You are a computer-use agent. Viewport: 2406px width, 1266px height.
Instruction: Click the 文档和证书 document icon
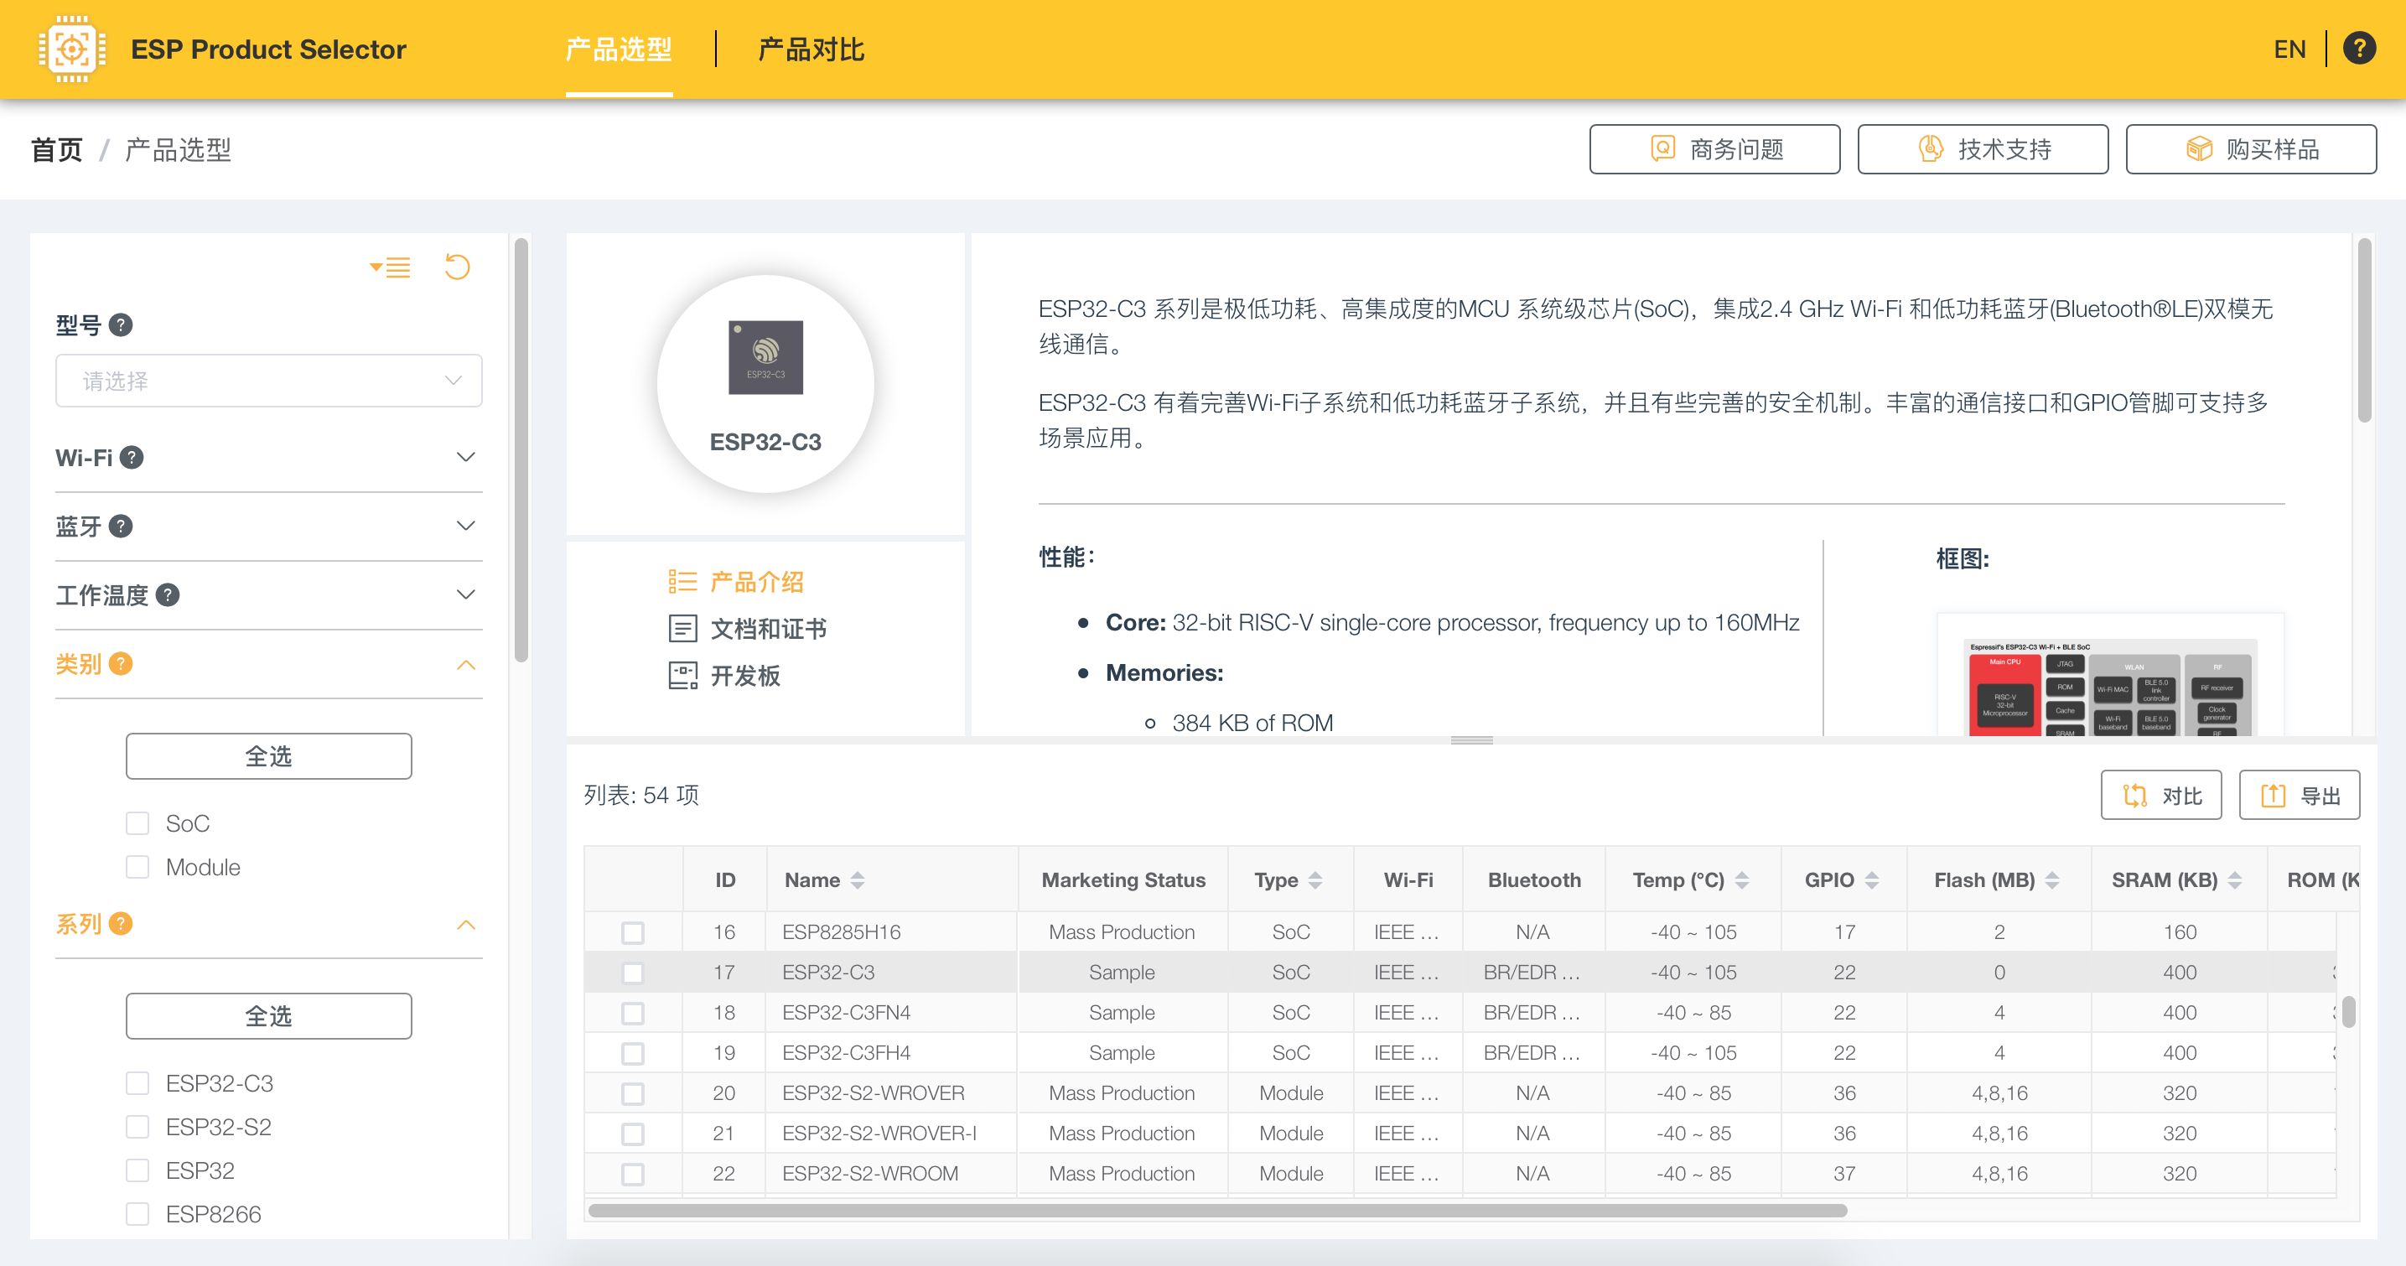(x=682, y=628)
